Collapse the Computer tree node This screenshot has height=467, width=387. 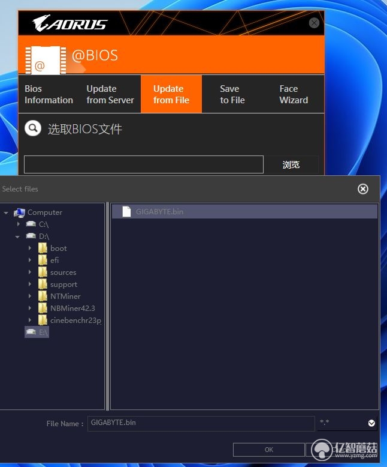(x=6, y=212)
